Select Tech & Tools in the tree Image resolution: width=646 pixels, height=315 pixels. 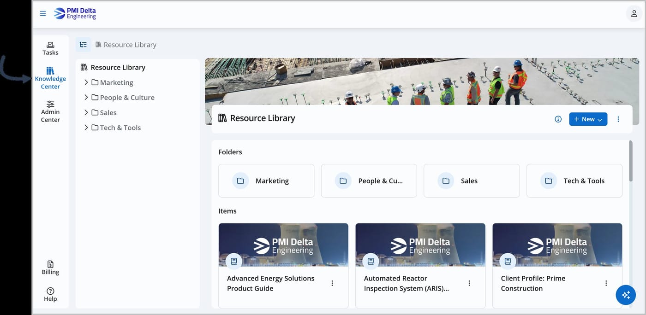[x=116, y=128]
